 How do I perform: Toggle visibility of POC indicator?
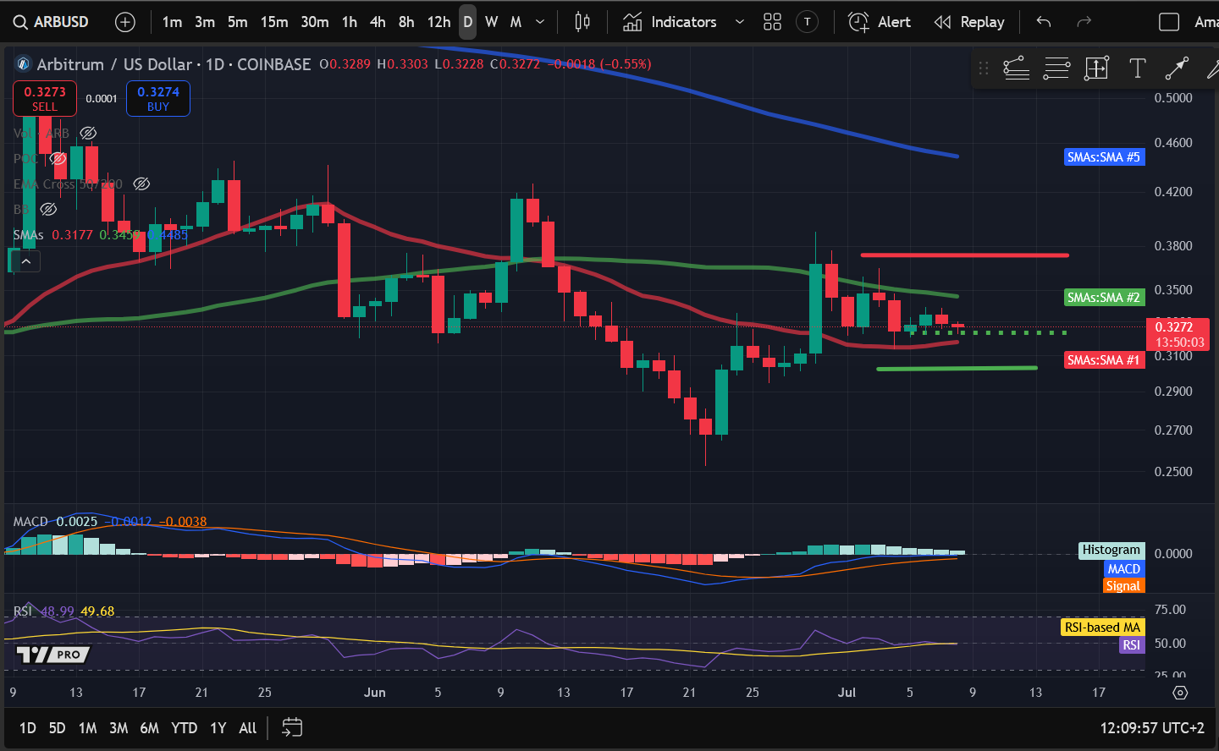(58, 159)
